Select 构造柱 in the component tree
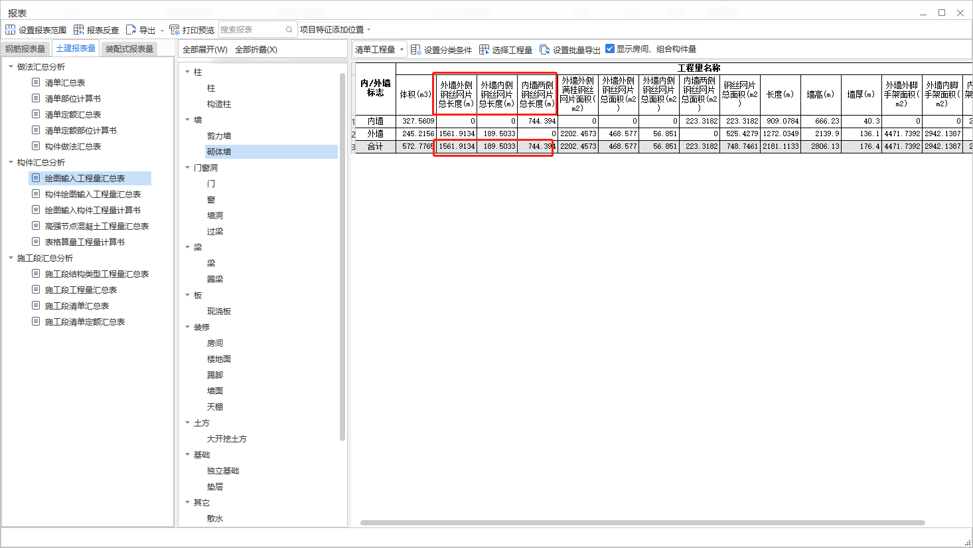This screenshot has height=548, width=973. coord(219,104)
